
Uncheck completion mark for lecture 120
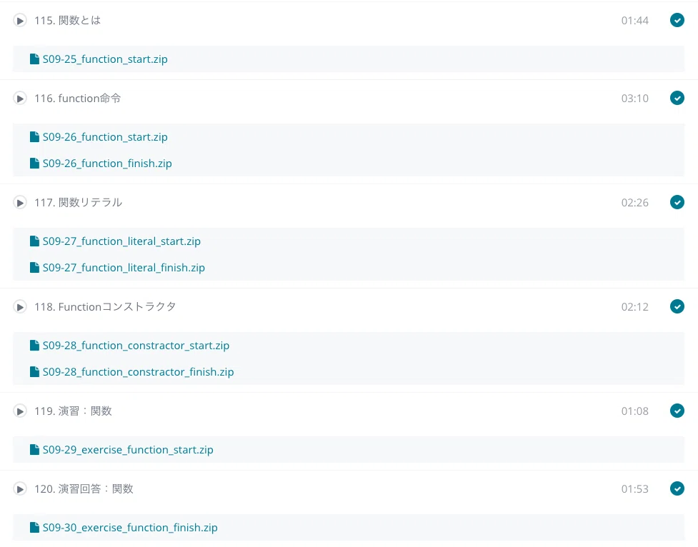tap(677, 488)
